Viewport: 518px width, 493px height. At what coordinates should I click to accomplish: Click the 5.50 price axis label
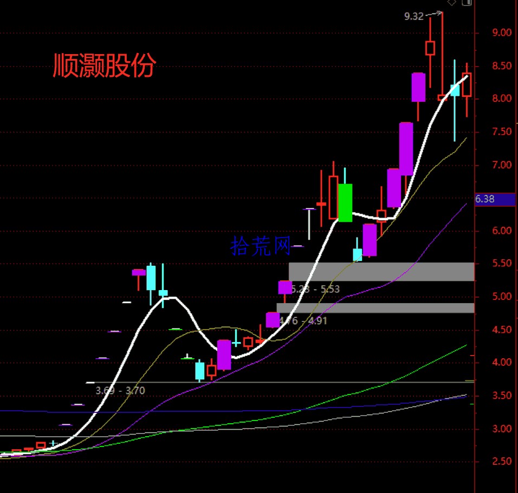pyautogui.click(x=502, y=264)
